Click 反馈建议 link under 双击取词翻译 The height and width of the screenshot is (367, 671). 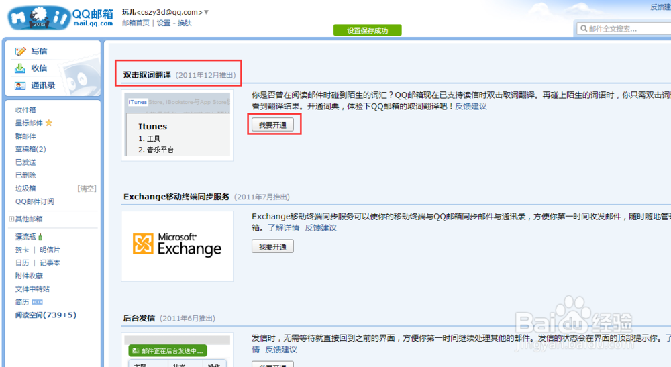471,107
